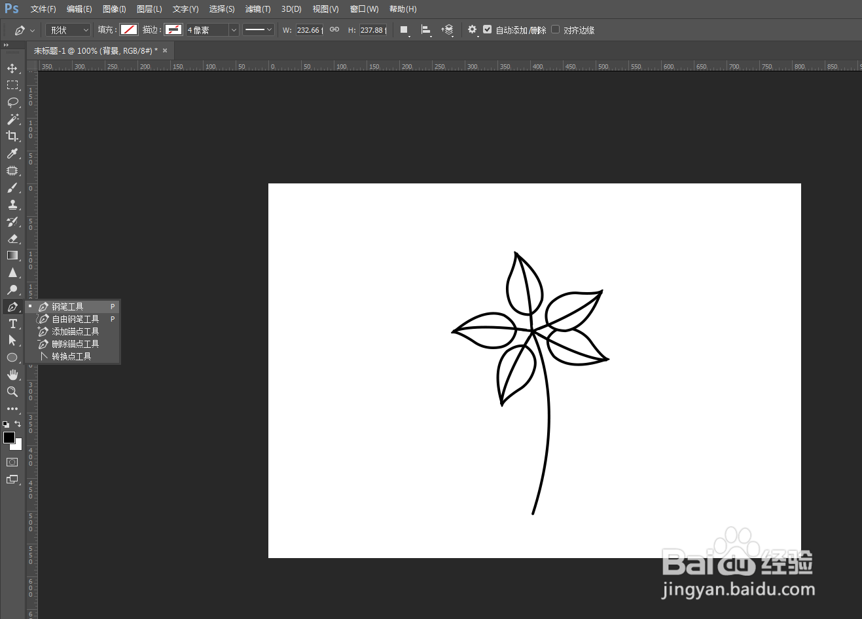This screenshot has height=619, width=862.
Task: Select the Zoom magnifier tool
Action: pyautogui.click(x=12, y=392)
